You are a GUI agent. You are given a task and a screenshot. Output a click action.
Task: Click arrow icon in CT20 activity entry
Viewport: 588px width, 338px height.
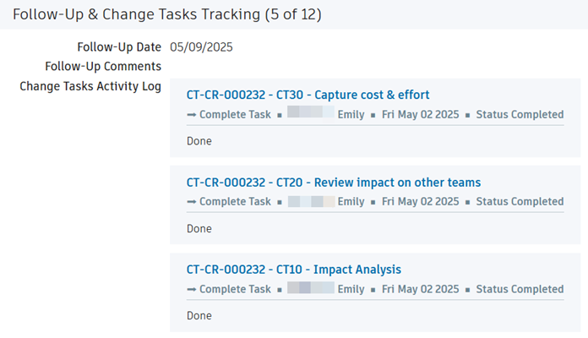191,202
